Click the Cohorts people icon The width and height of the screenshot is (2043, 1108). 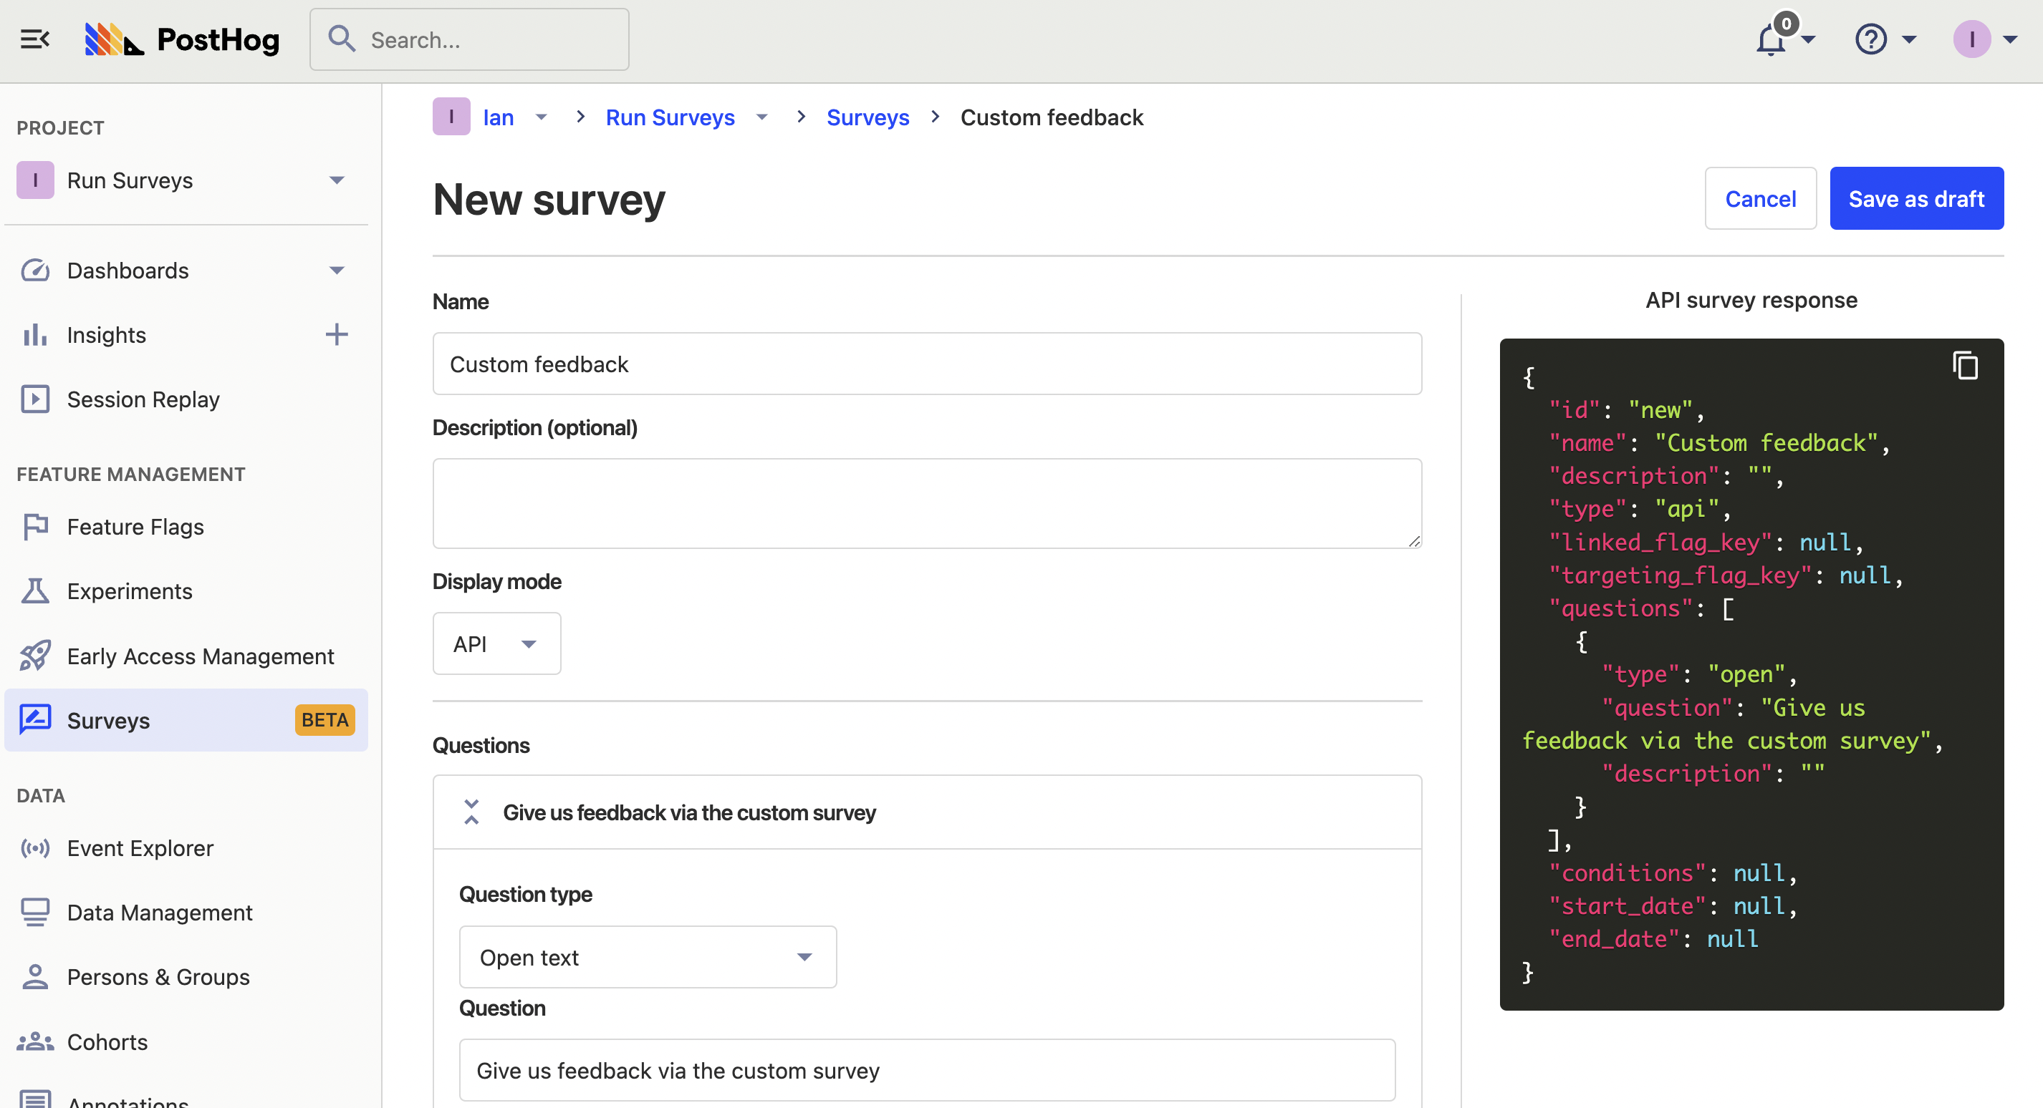34,1041
